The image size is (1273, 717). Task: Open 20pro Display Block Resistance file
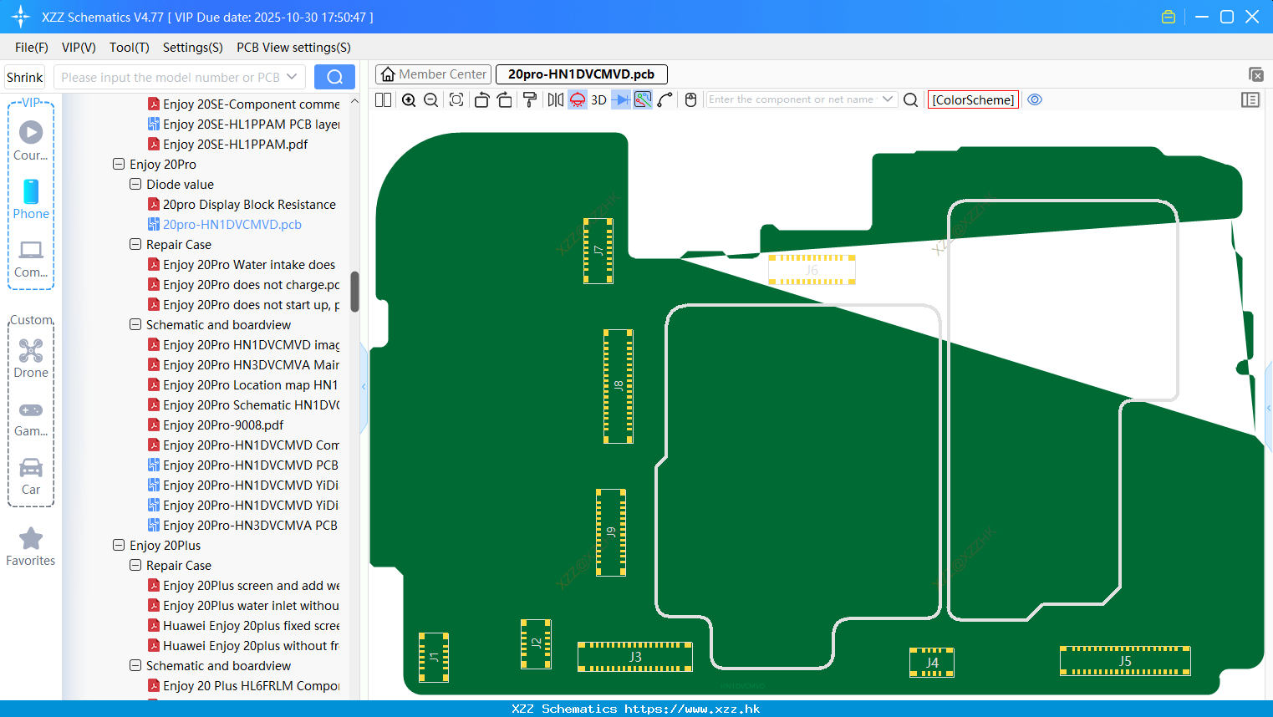242,204
